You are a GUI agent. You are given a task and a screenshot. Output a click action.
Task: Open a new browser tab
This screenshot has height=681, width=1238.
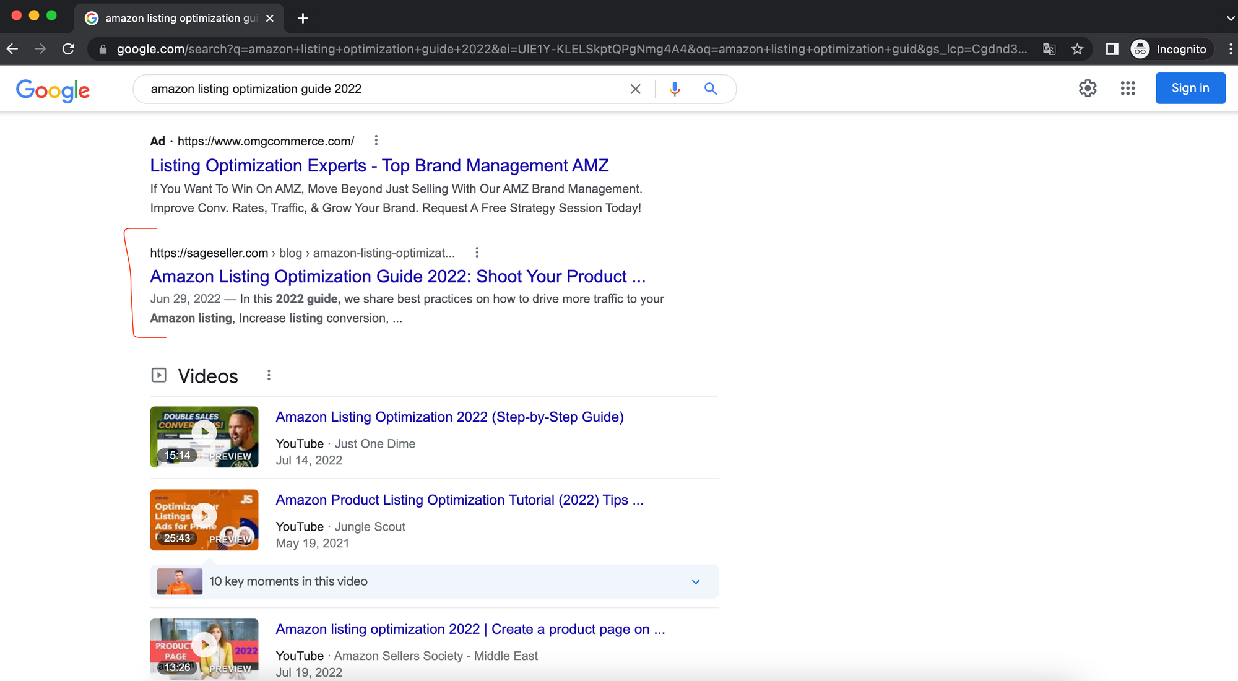[303, 18]
